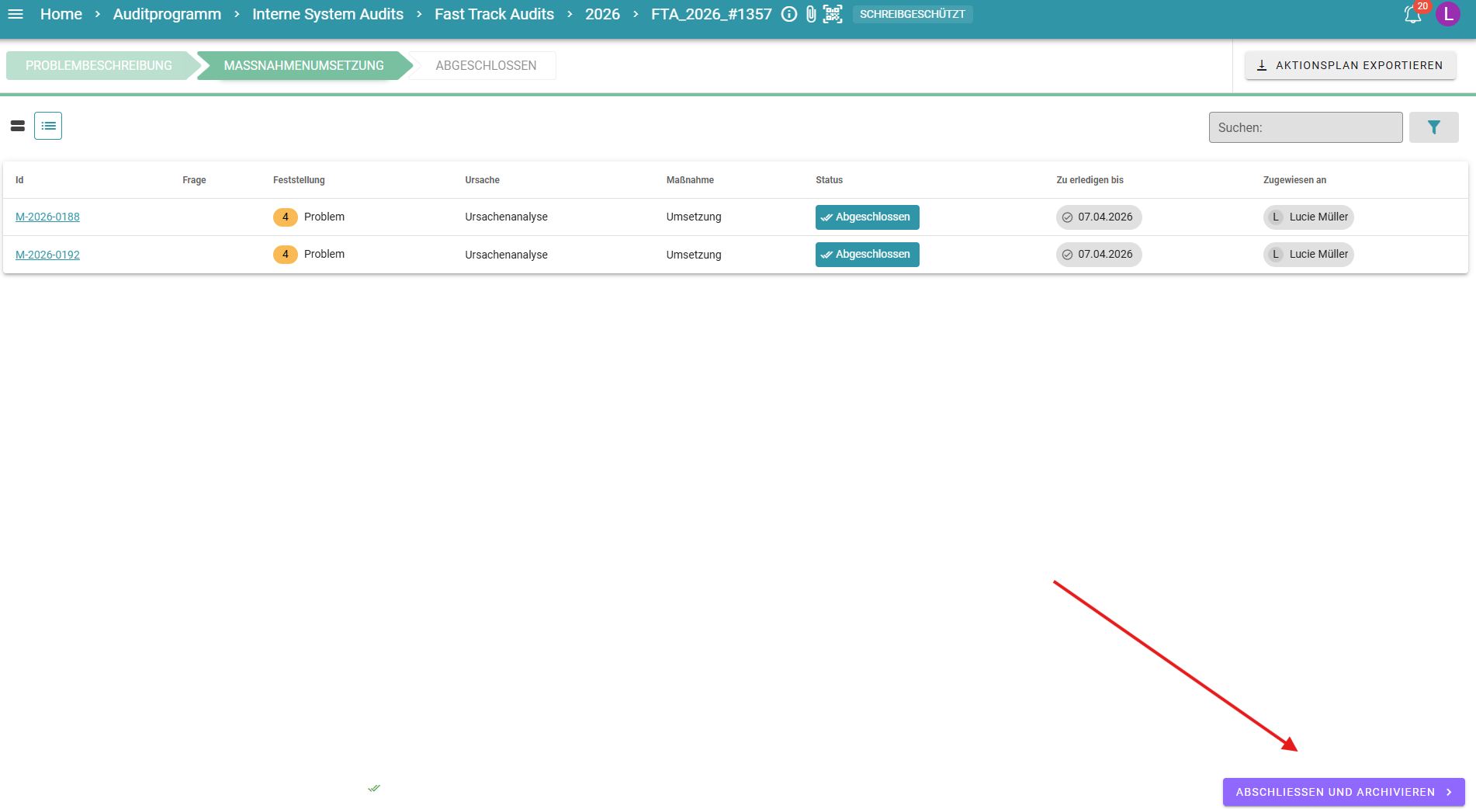Viewport: 1476px width, 809px height.
Task: Click Umsetzung in M-2026-0188 row
Action: (x=694, y=217)
